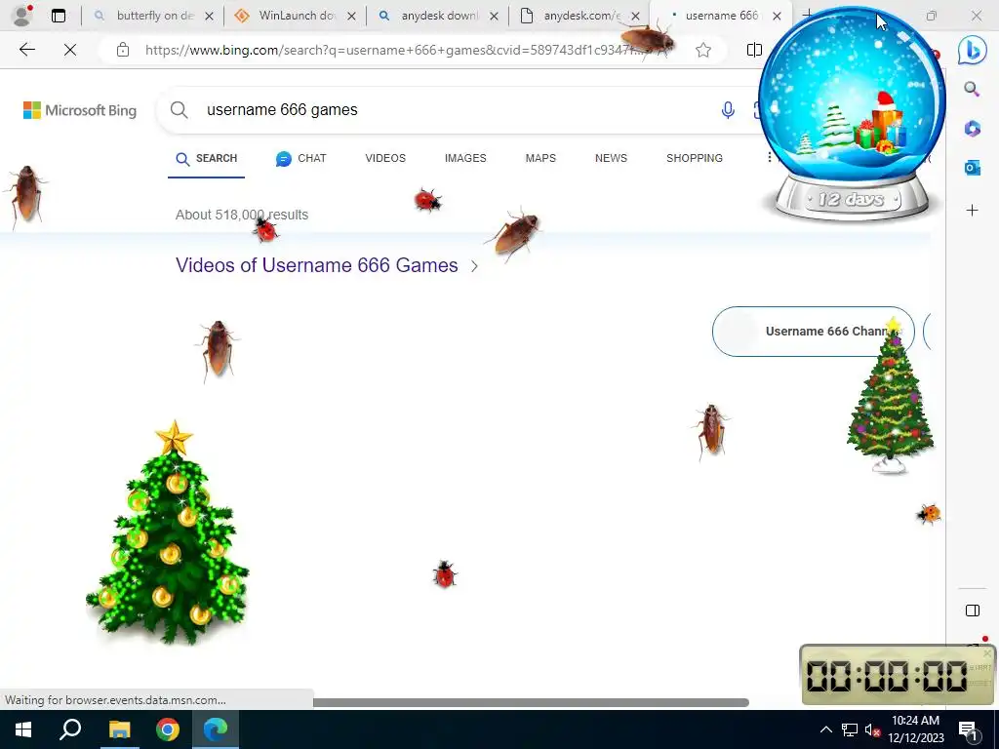Close the 'WinLaunch do' tab
The width and height of the screenshot is (999, 749).
351,17
